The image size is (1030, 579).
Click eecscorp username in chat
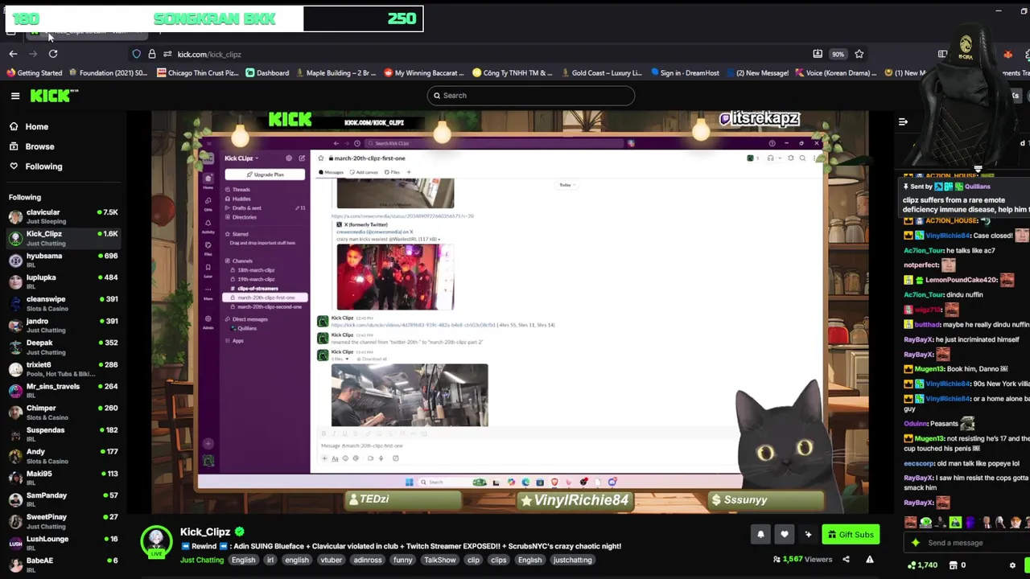point(919,464)
